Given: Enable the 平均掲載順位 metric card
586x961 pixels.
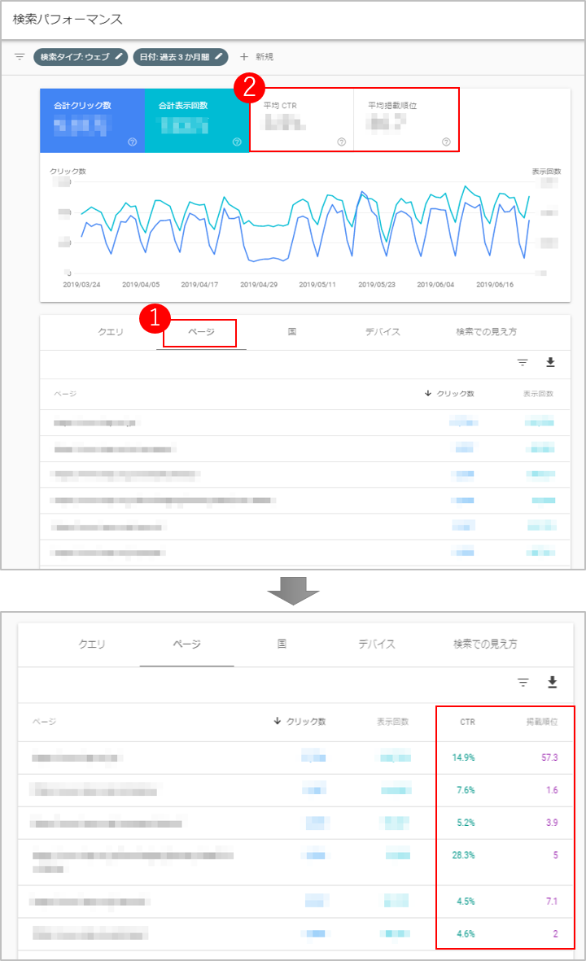Looking at the screenshot, I should point(406,121).
